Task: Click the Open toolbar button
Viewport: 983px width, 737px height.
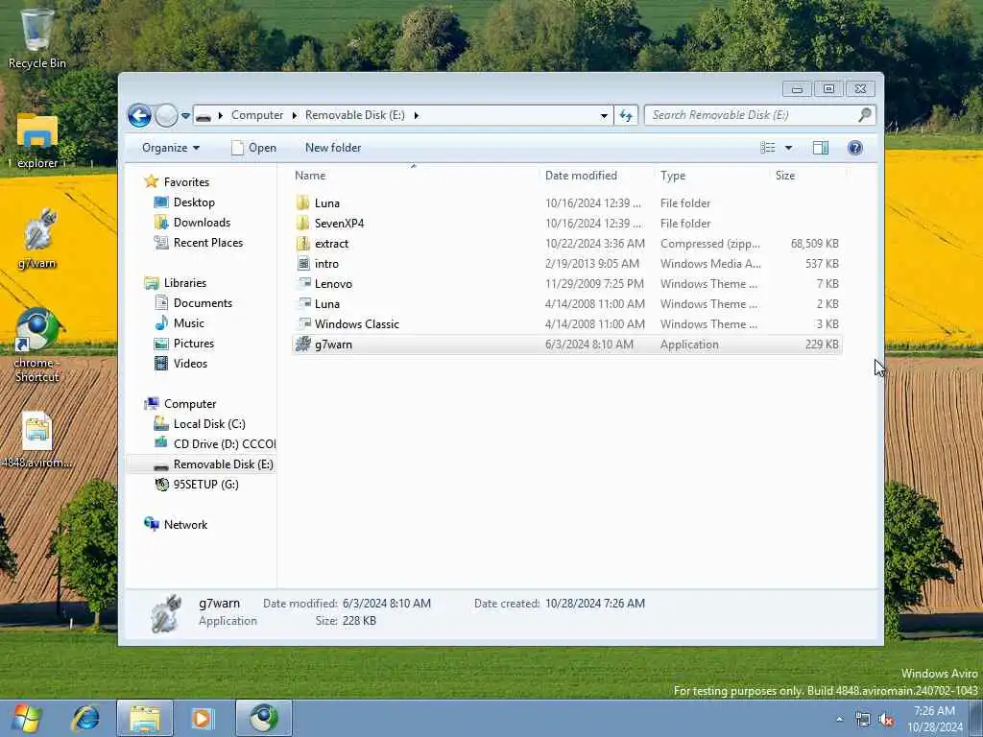Action: click(253, 148)
